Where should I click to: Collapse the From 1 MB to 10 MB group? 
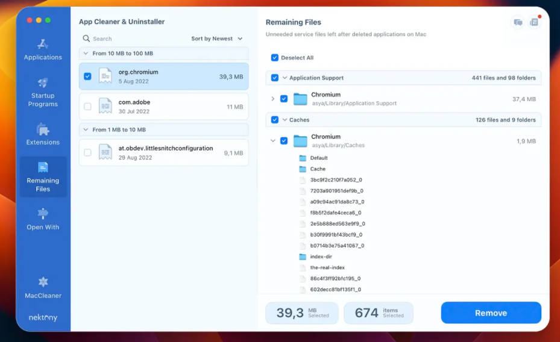tap(86, 130)
